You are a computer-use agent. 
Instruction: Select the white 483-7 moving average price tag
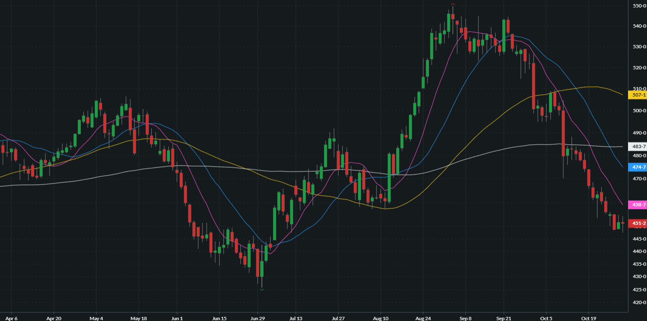click(x=637, y=147)
